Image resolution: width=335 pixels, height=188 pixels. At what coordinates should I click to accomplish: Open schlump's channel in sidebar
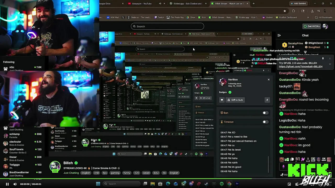point(22,136)
